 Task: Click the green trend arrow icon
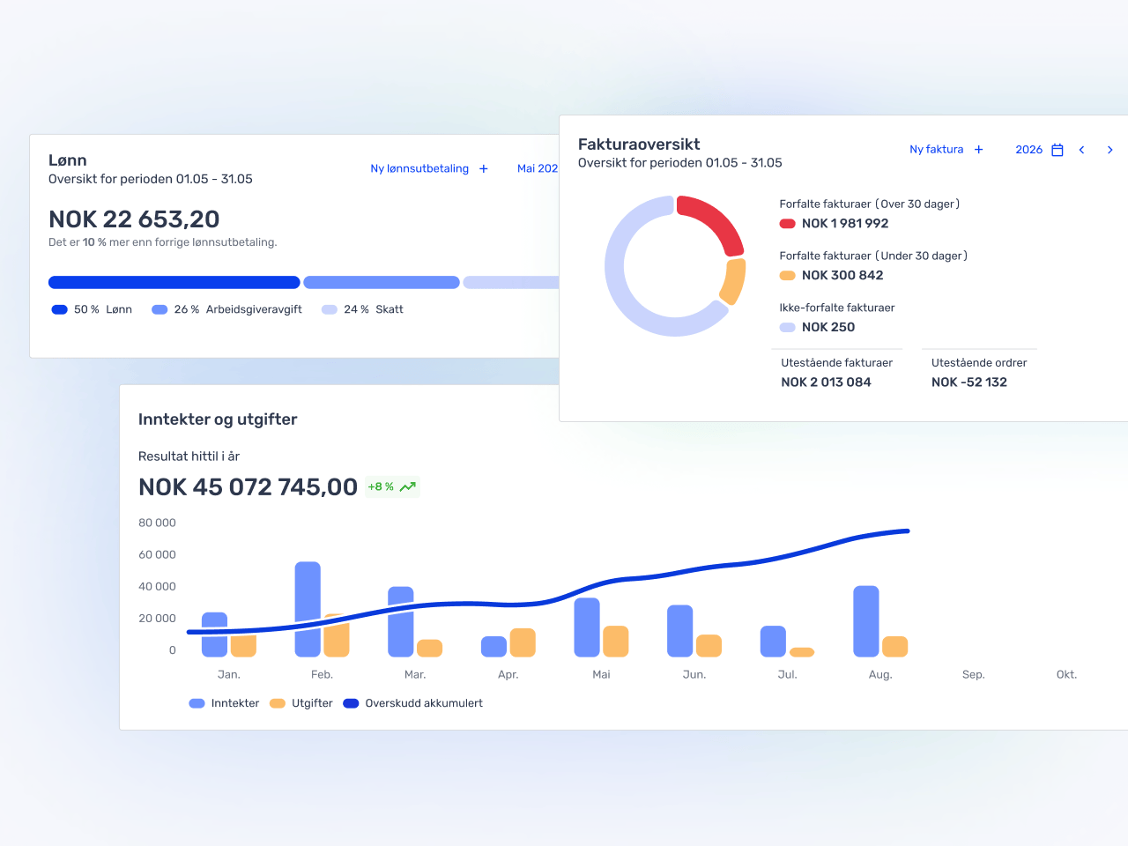pyautogui.click(x=407, y=487)
